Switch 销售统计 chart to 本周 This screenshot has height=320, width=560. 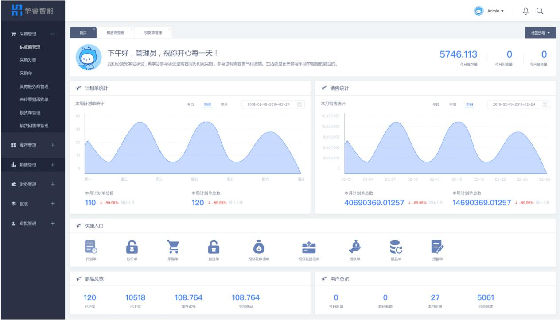click(x=452, y=104)
